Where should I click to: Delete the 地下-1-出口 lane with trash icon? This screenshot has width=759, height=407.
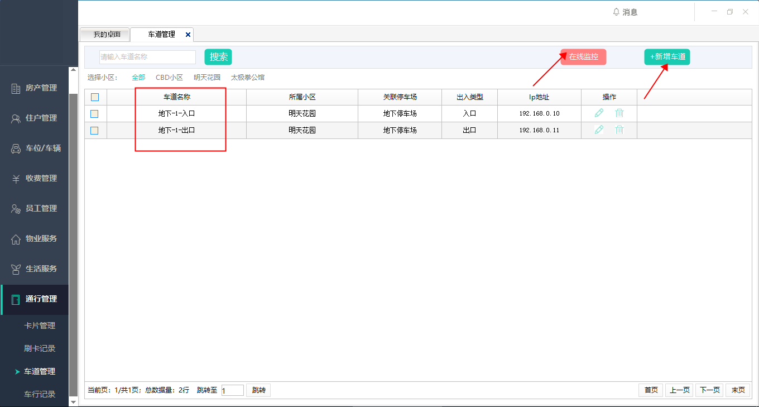point(619,130)
